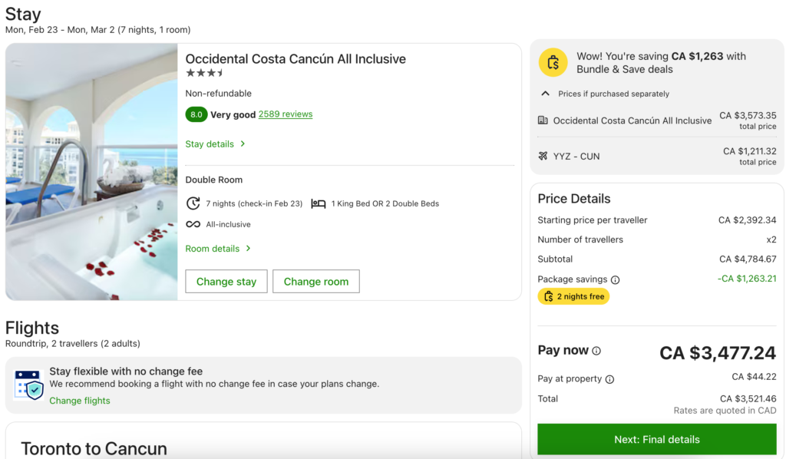Click the Change stay button
The width and height of the screenshot is (786, 459).
coord(226,281)
